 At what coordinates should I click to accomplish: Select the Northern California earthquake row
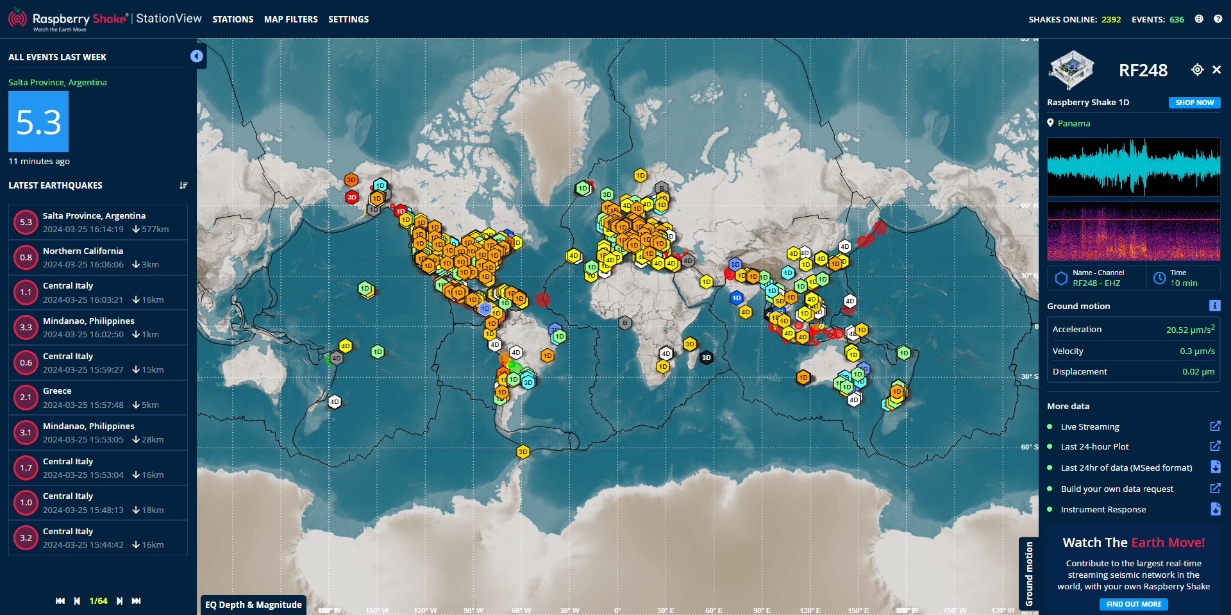[98, 257]
